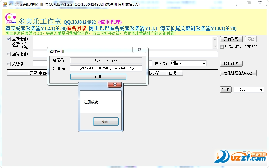
Task: Minimize the main window
Action: coord(241,3)
